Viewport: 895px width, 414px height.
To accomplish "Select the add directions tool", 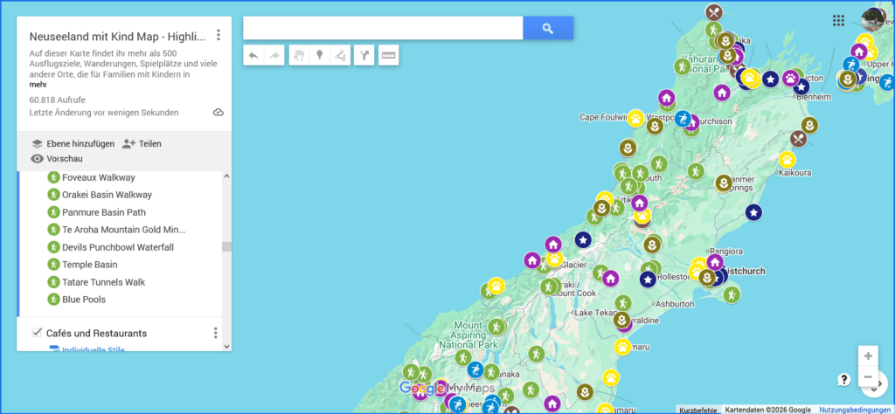I will coord(364,55).
